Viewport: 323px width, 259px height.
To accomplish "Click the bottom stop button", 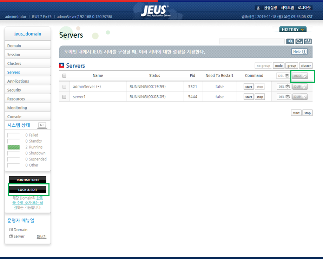I will (307, 113).
